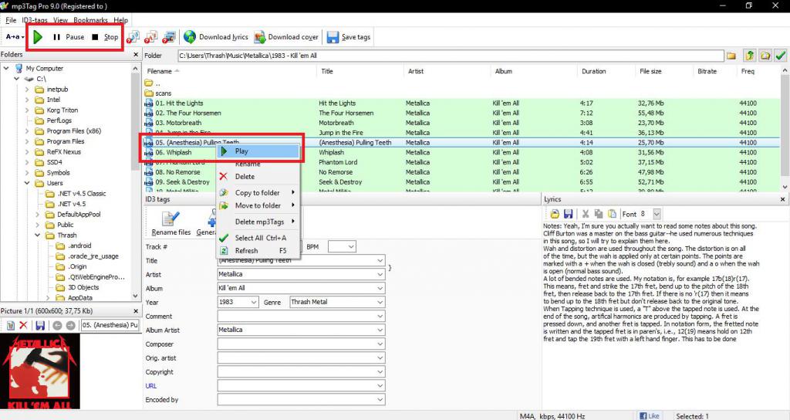790x420 pixels.
Task: Choose Refresh in the context menu
Action: coord(258,251)
